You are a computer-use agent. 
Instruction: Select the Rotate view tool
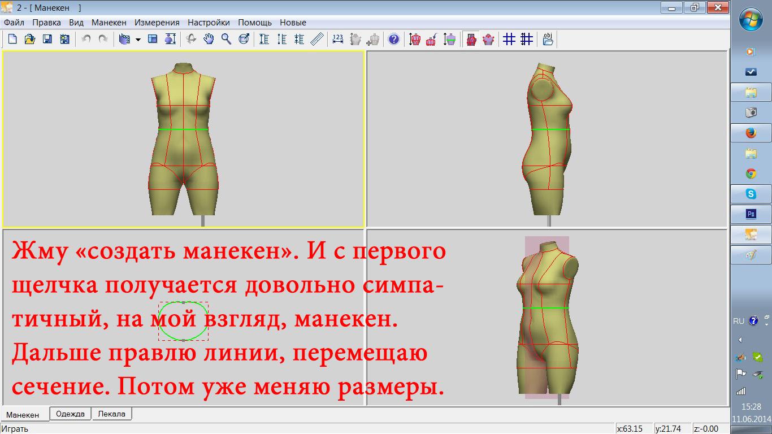tap(192, 39)
